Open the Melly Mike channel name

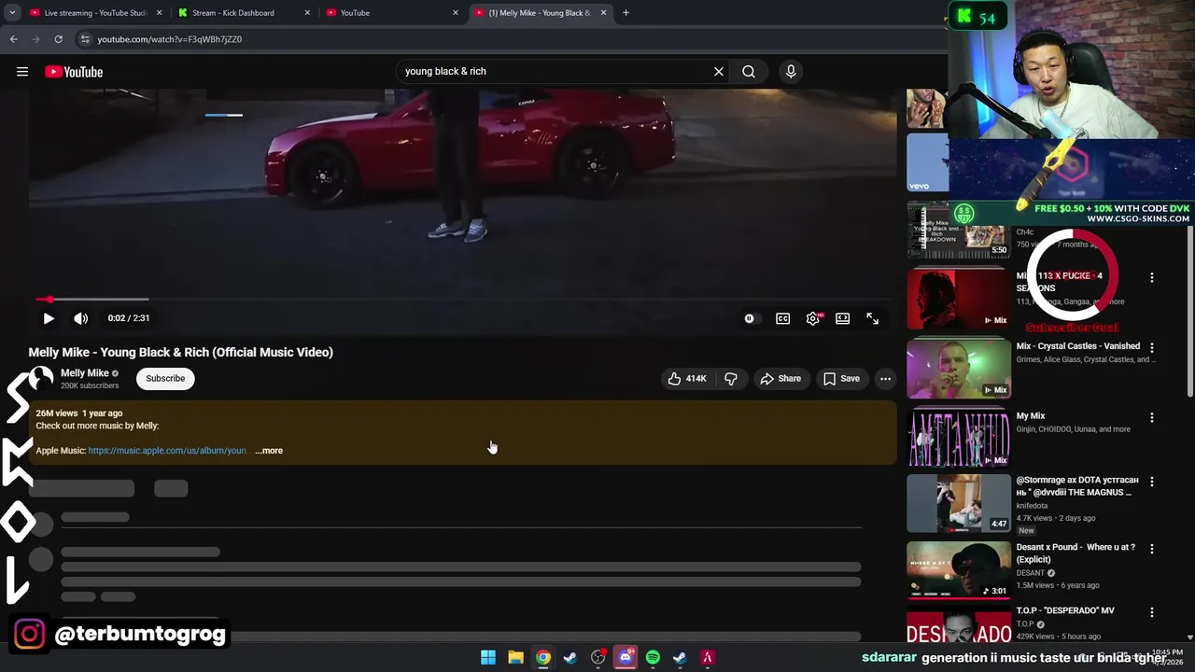[x=85, y=372]
